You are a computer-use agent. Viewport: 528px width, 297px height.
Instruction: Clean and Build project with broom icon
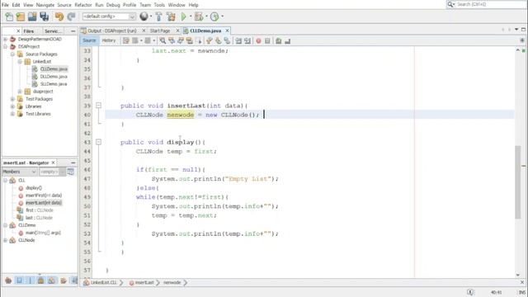pyautogui.click(x=171, y=16)
